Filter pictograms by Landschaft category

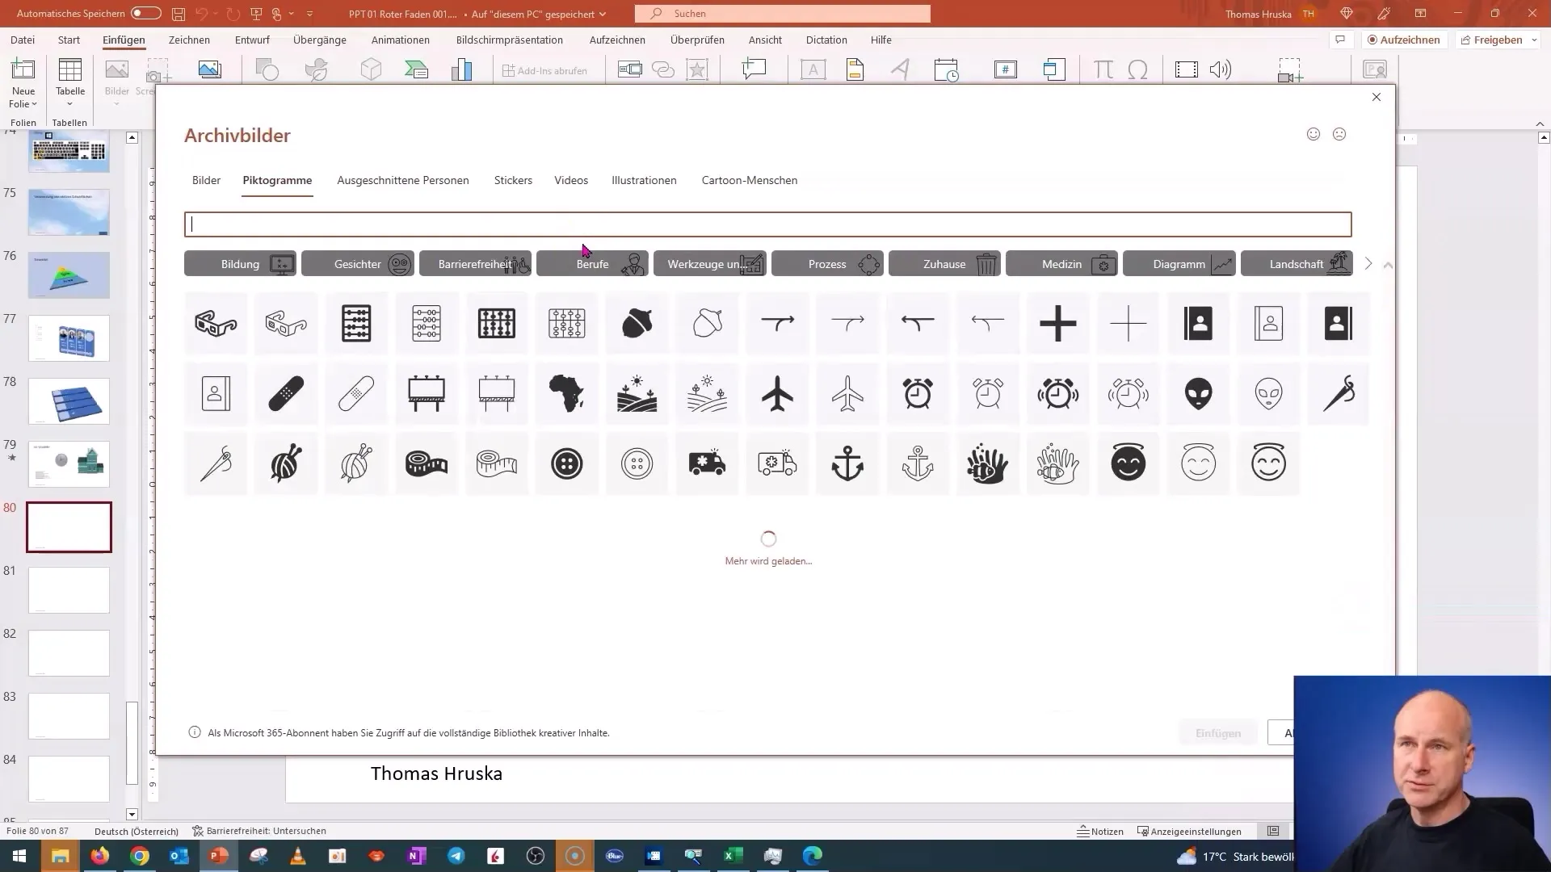(1297, 264)
